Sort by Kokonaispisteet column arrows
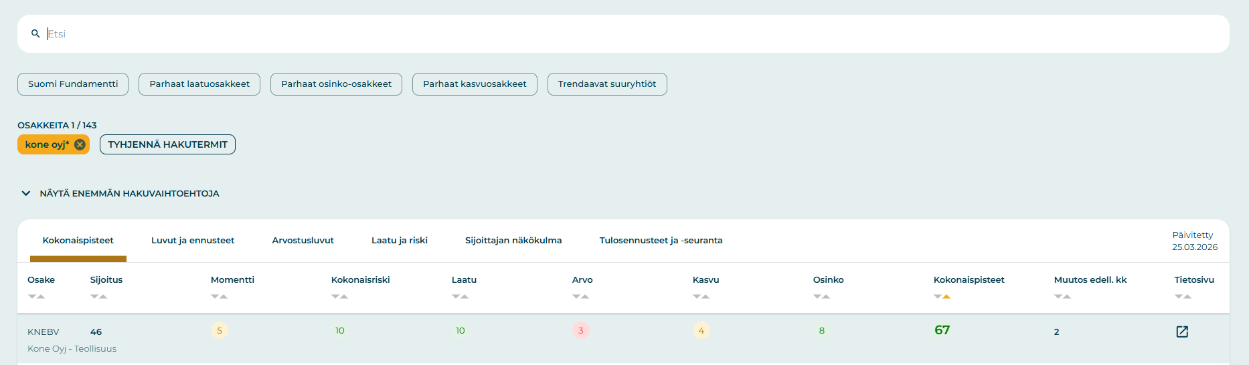Viewport: 1249px width, 365px height. click(x=942, y=296)
